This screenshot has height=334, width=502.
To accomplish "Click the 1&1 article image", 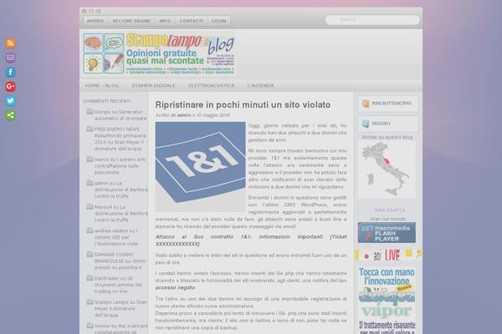I will click(201, 166).
